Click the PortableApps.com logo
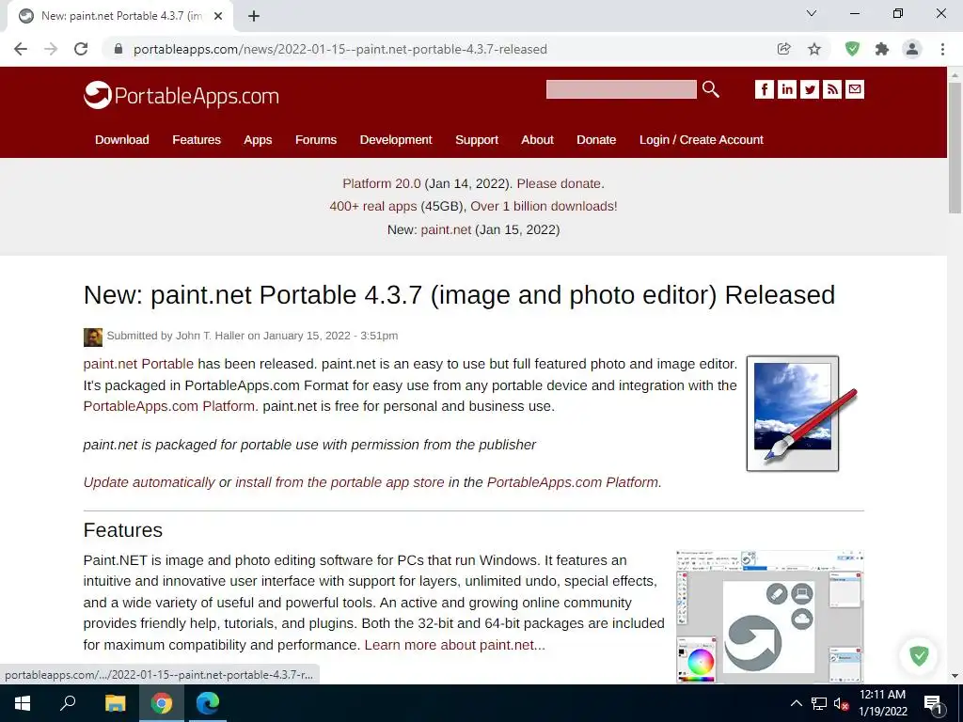 (182, 95)
